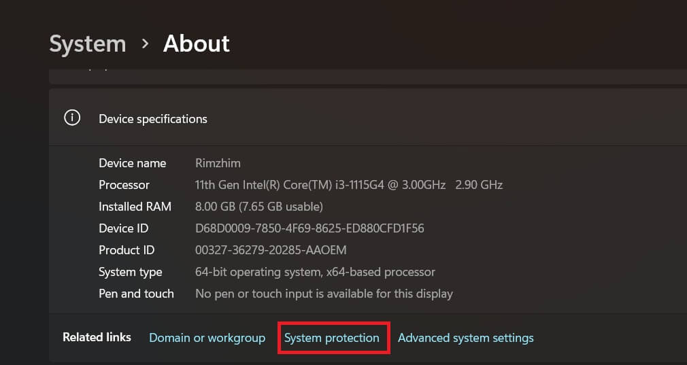Click the device name value Rimzhim
The width and height of the screenshot is (687, 365).
coord(218,163)
